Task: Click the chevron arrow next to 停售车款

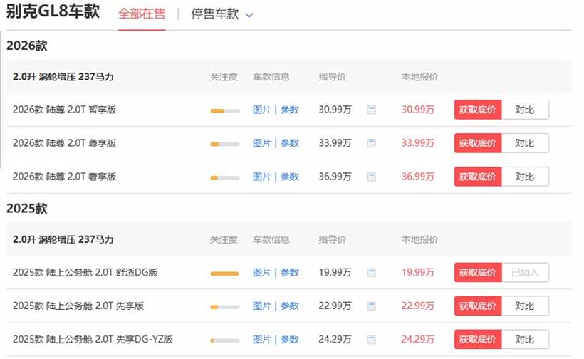Action: tap(249, 15)
